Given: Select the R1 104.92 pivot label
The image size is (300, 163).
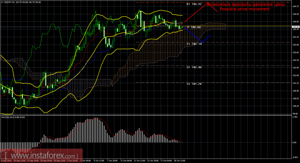Looking at the screenshot, I should pyautogui.click(x=194, y=4).
